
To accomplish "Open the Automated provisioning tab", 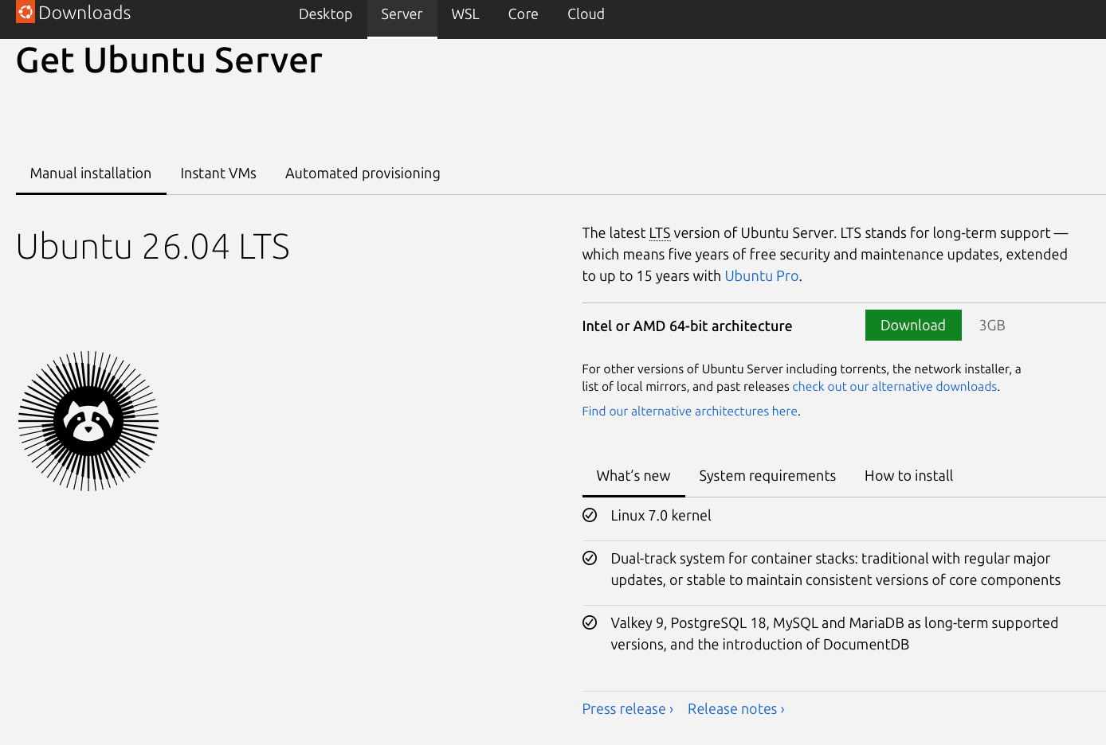I will pyautogui.click(x=363, y=174).
